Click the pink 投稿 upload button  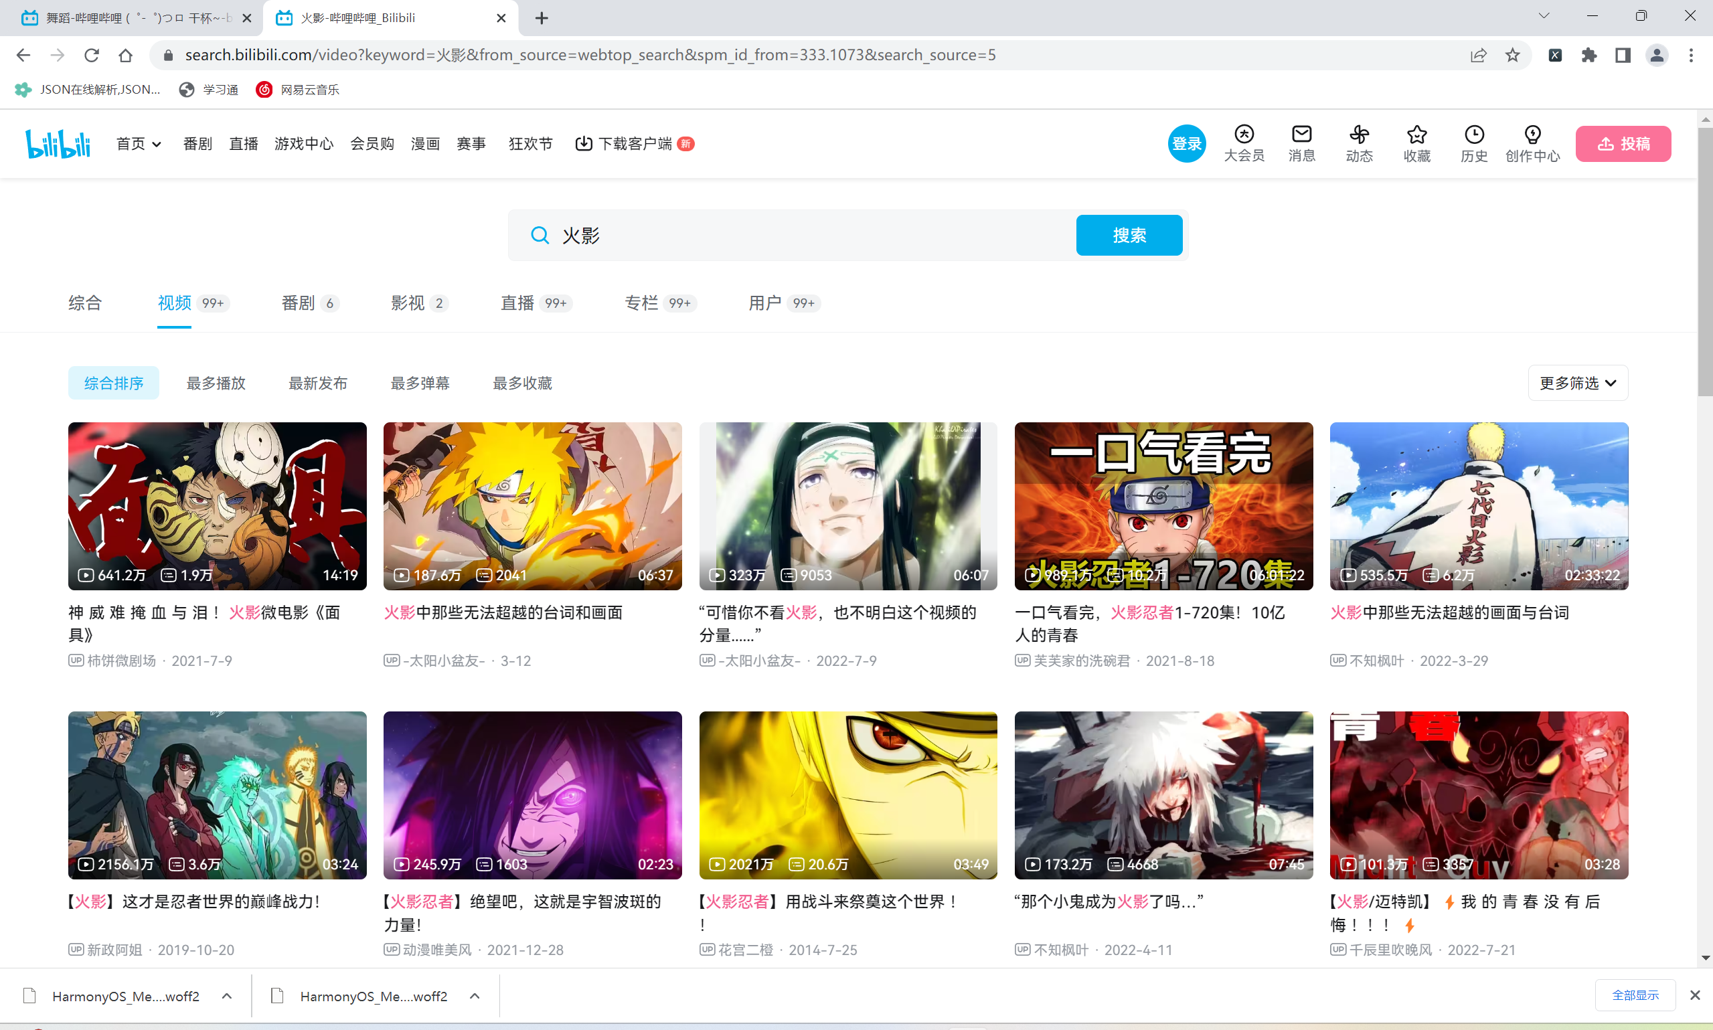[x=1623, y=144]
